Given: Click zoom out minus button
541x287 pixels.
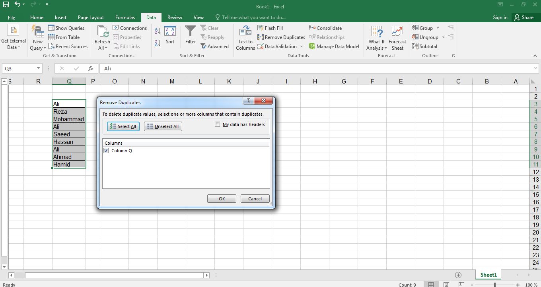Looking at the screenshot, I should point(471,285).
